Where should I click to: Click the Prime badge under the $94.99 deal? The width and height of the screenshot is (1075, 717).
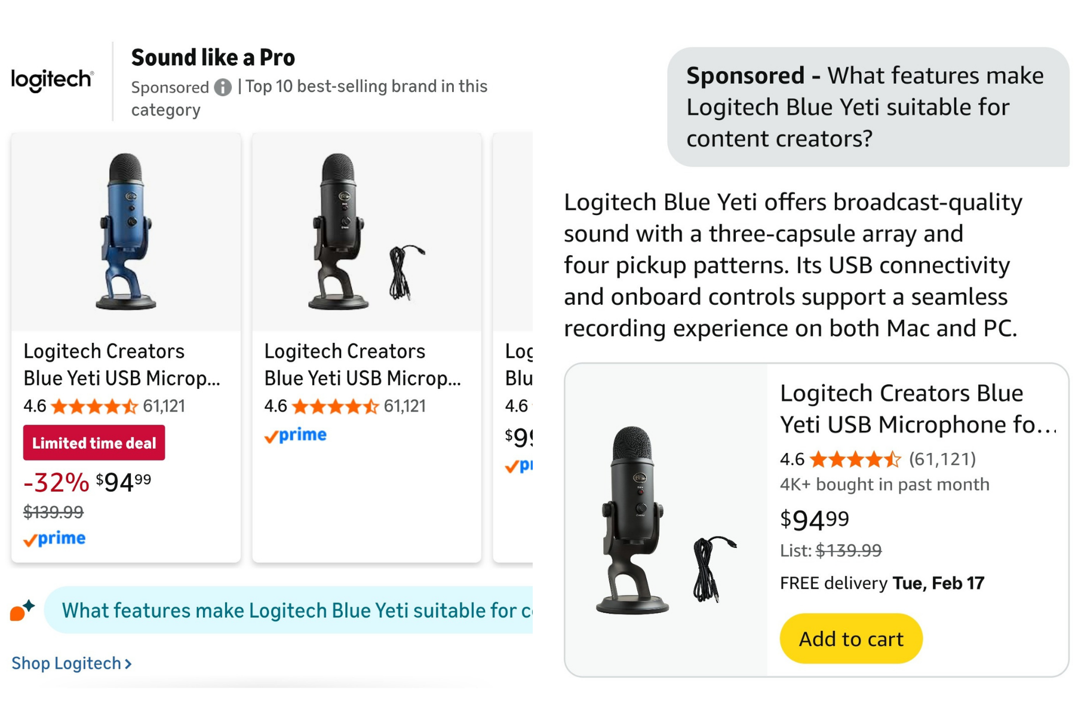[54, 539]
